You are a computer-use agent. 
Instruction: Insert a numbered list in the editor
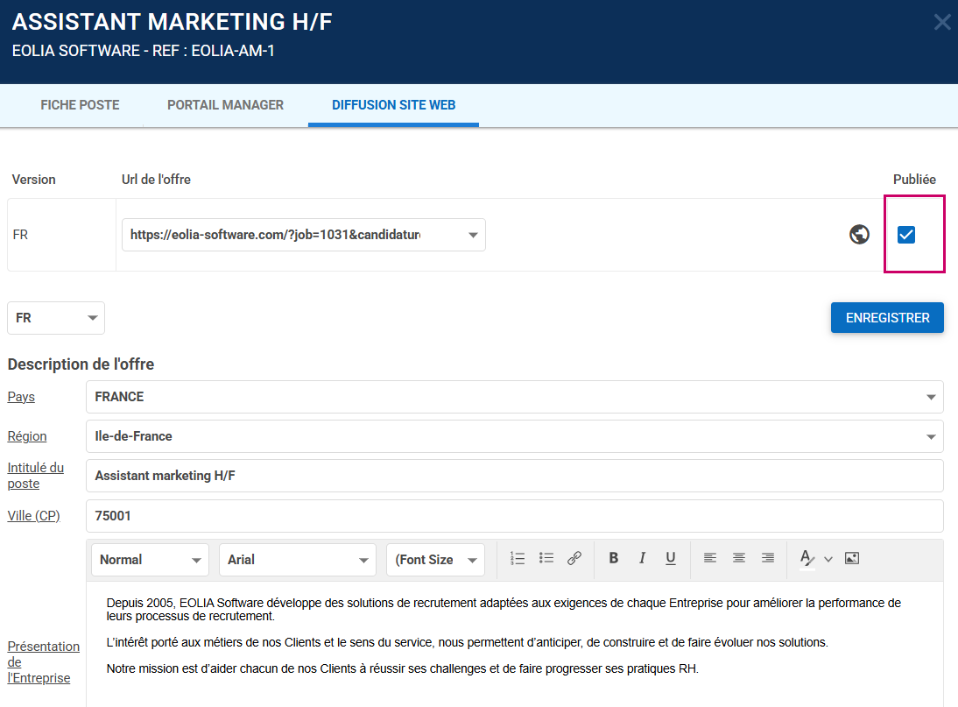518,558
